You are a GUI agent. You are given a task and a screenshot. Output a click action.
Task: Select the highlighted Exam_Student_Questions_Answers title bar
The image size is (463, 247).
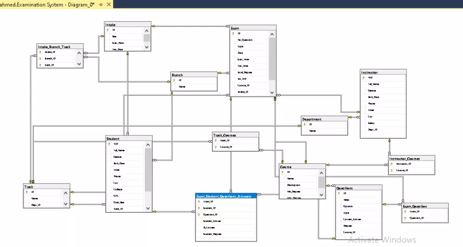pos(226,196)
